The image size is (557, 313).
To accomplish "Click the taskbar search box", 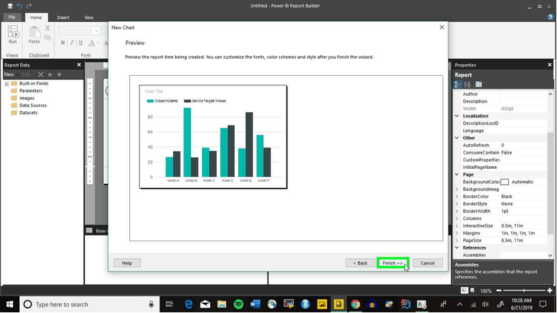I will click(88, 304).
